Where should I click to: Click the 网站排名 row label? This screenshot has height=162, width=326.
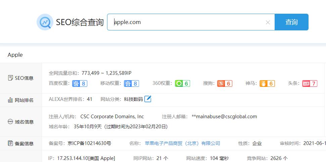(24, 100)
